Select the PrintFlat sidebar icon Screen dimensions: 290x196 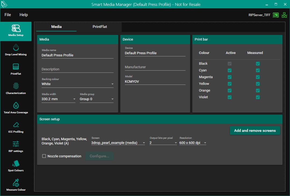pyautogui.click(x=16, y=69)
